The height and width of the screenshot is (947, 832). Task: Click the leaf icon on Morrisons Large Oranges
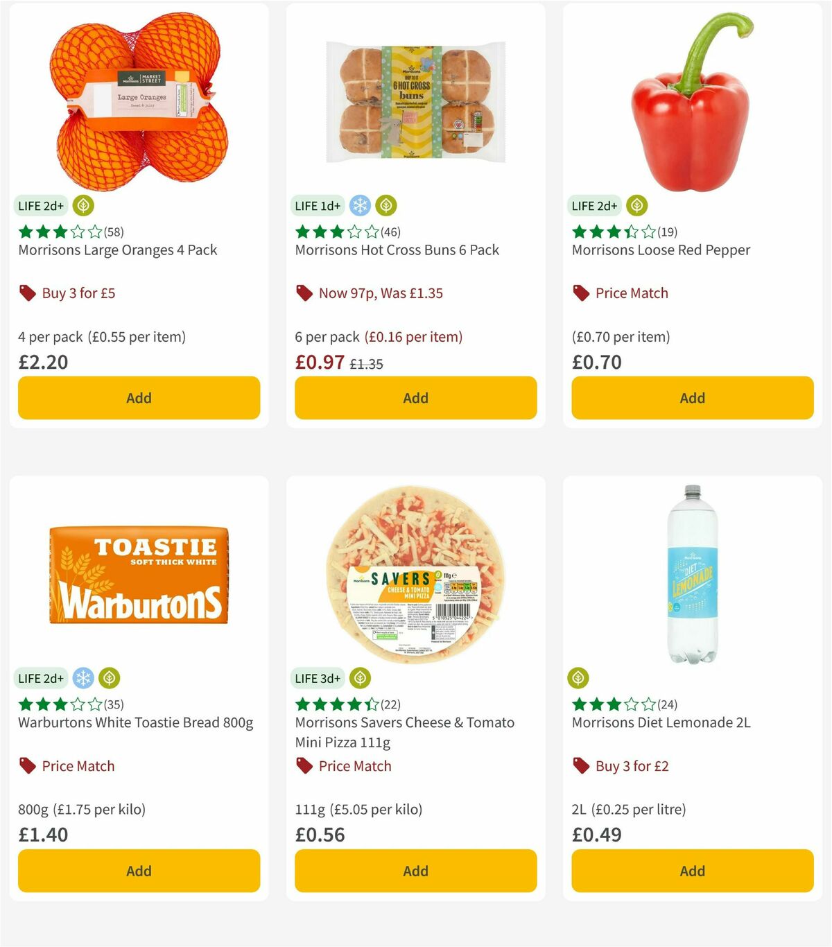83,205
